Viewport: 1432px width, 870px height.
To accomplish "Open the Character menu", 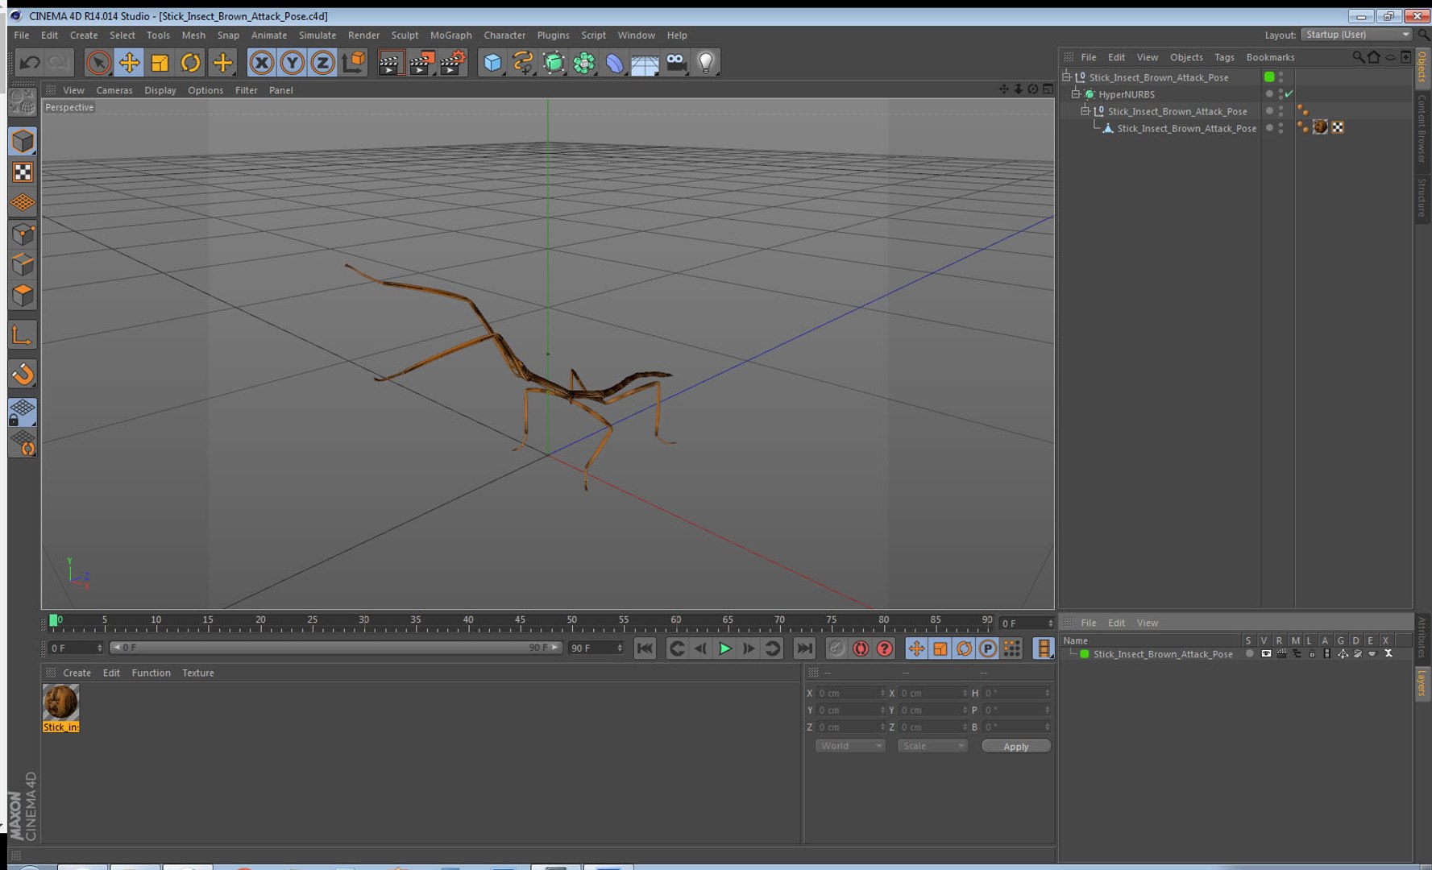I will pos(504,35).
